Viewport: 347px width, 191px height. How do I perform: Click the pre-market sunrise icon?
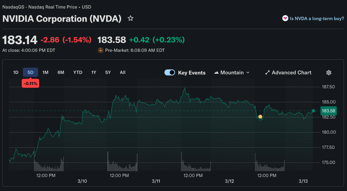click(100, 50)
